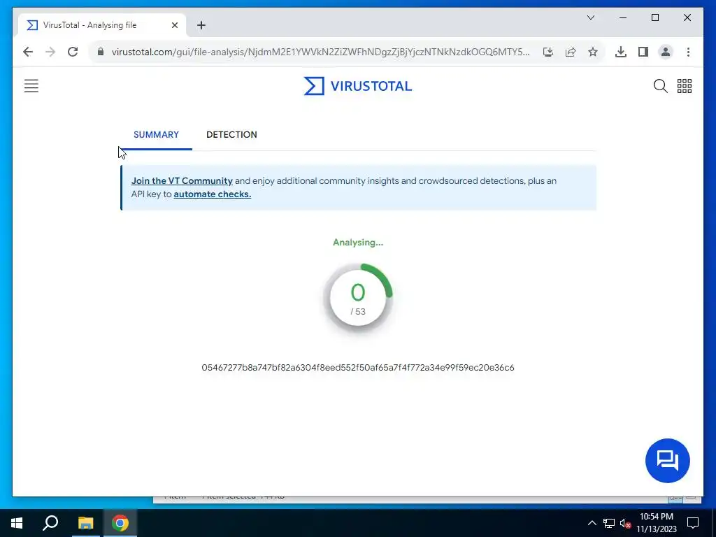
Task: Click the Analysing... status text
Action: [x=358, y=243]
